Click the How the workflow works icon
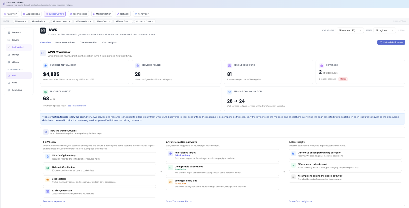Screen dimensions: 409x208 point(46,132)
